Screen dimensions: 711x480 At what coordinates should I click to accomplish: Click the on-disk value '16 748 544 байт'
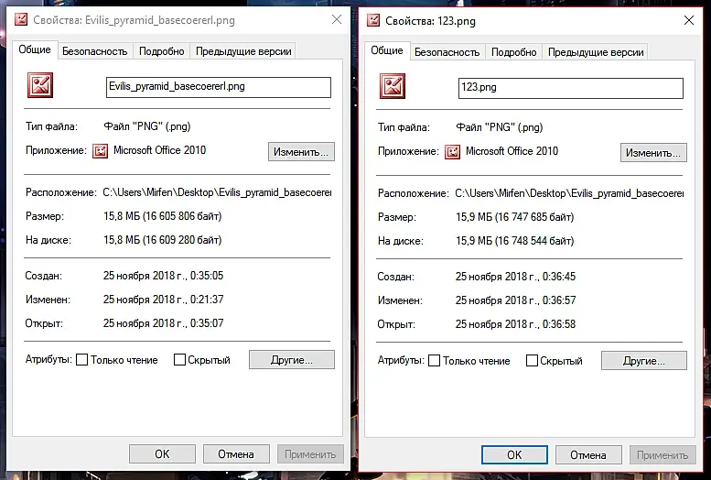click(534, 241)
